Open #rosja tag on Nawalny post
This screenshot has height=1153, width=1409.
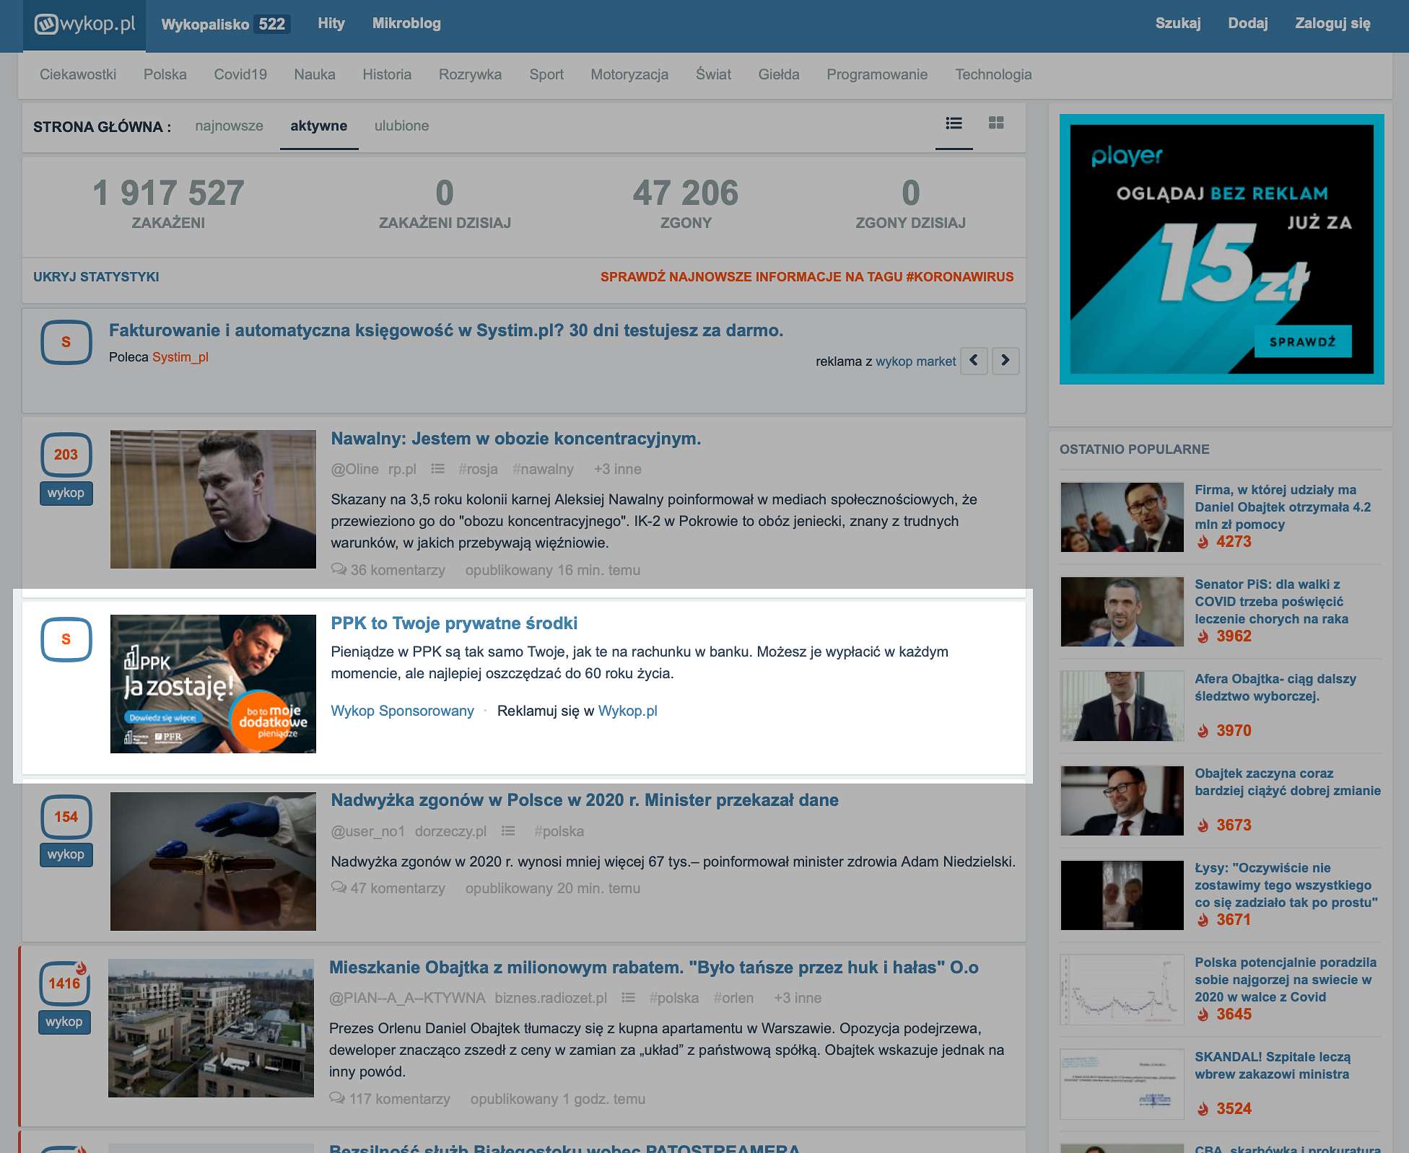[479, 469]
